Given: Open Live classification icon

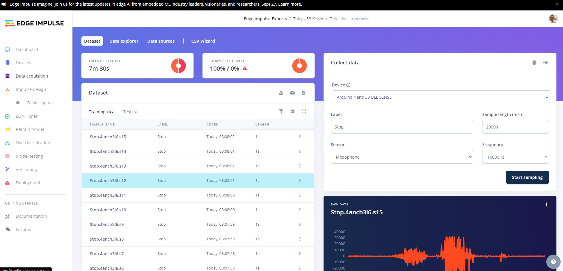Looking at the screenshot, I should point(7,143).
